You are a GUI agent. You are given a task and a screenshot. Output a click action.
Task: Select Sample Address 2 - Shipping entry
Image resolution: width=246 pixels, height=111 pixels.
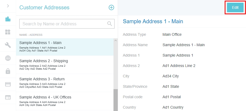click(64, 65)
